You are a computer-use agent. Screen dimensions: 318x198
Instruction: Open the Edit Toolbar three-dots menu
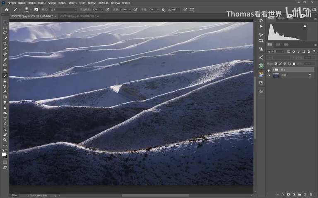(5, 145)
